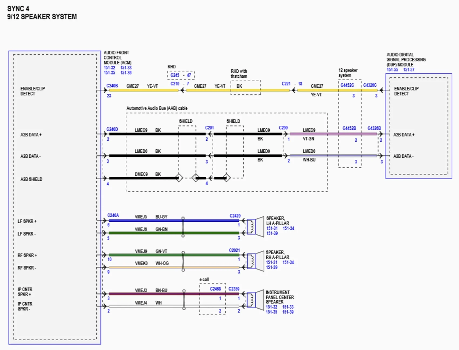
Task: Open connector C221 link
Action: pyautogui.click(x=286, y=84)
